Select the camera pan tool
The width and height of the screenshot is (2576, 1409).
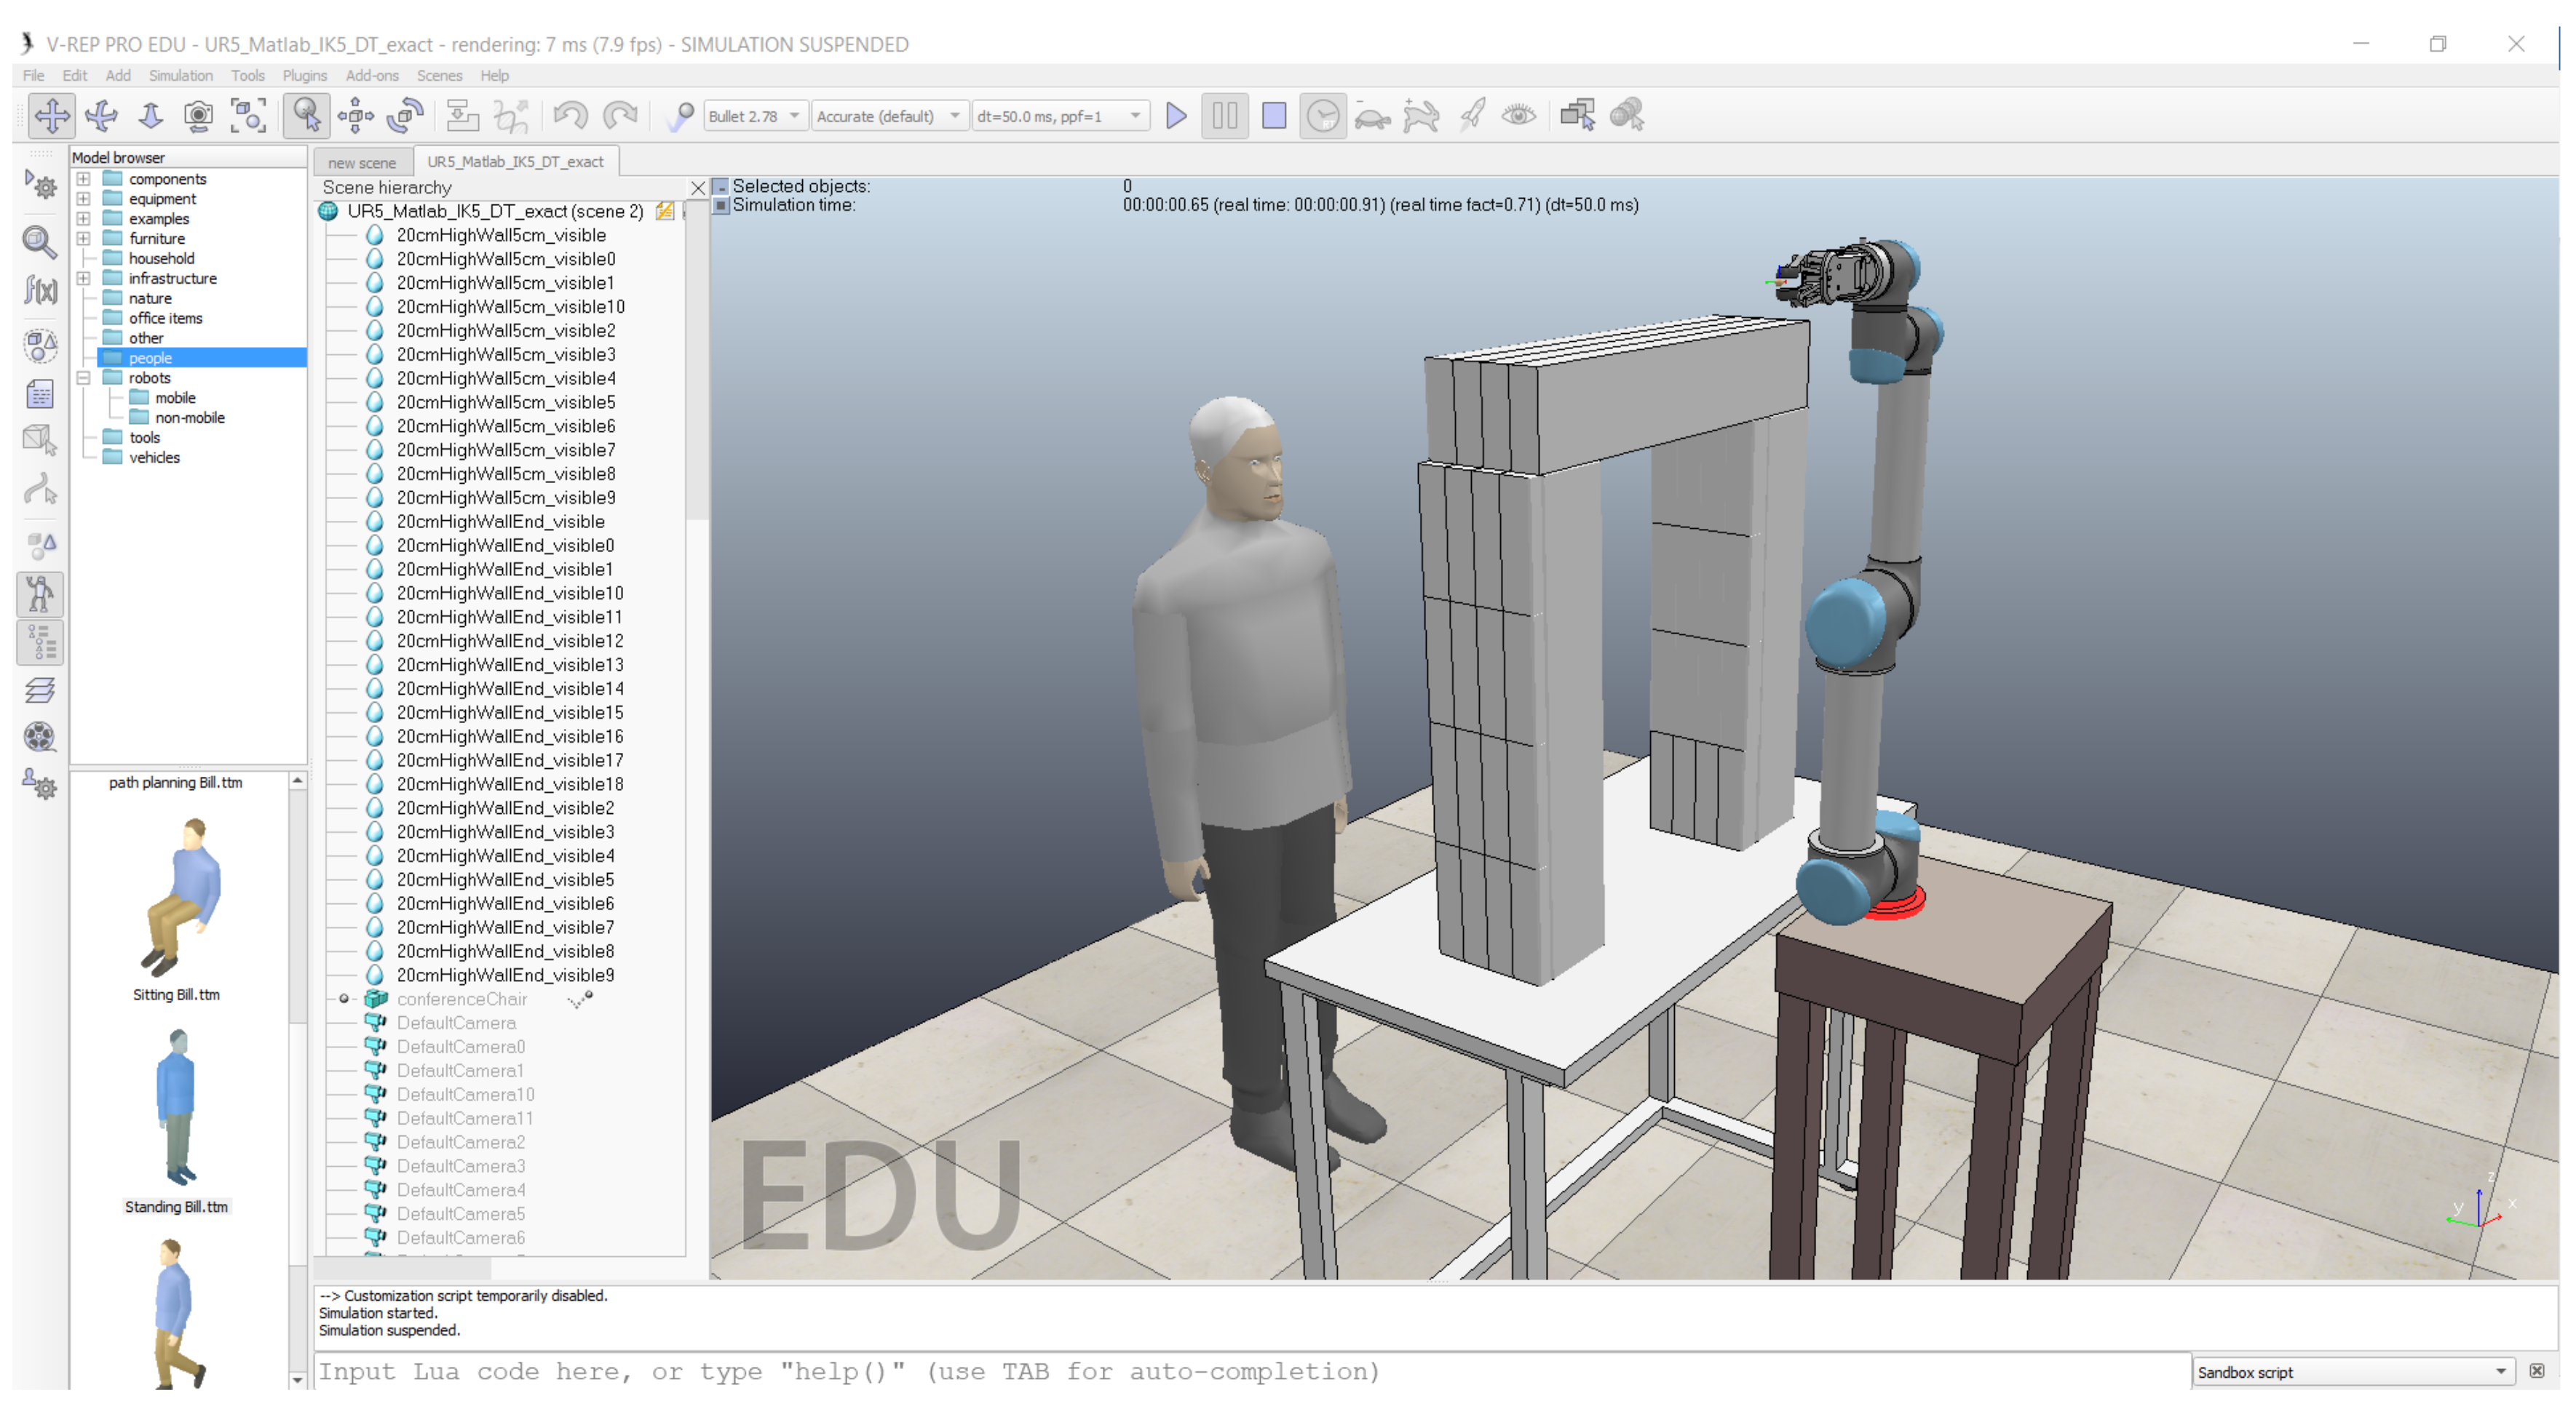click(51, 116)
